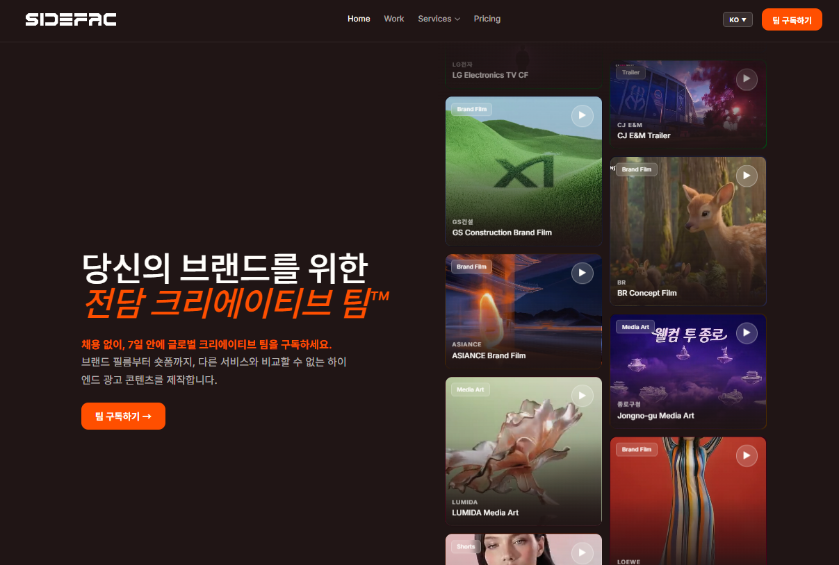Screen dimensions: 839x565
Task: Click Brand Film tag on ASIANCE card
Action: coord(471,267)
